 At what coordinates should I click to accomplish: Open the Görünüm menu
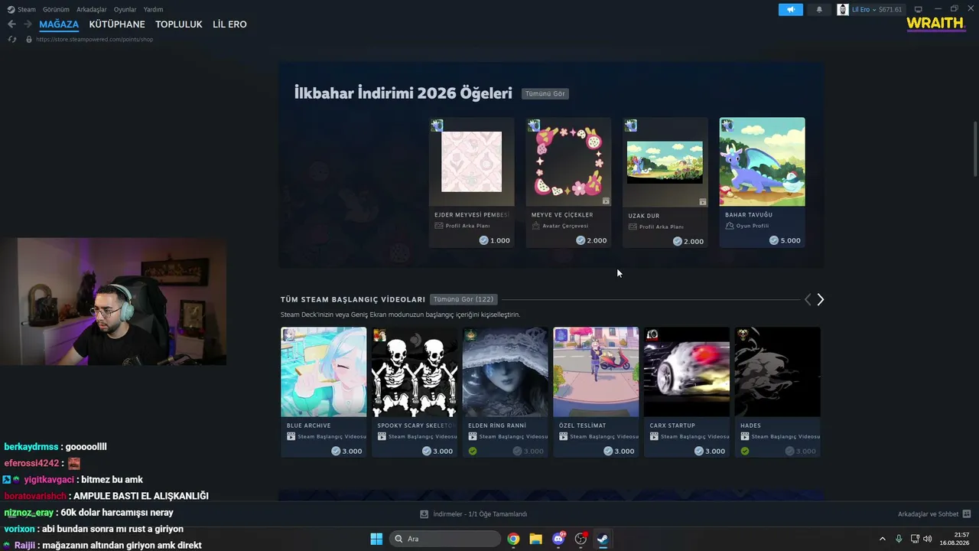[x=56, y=9]
